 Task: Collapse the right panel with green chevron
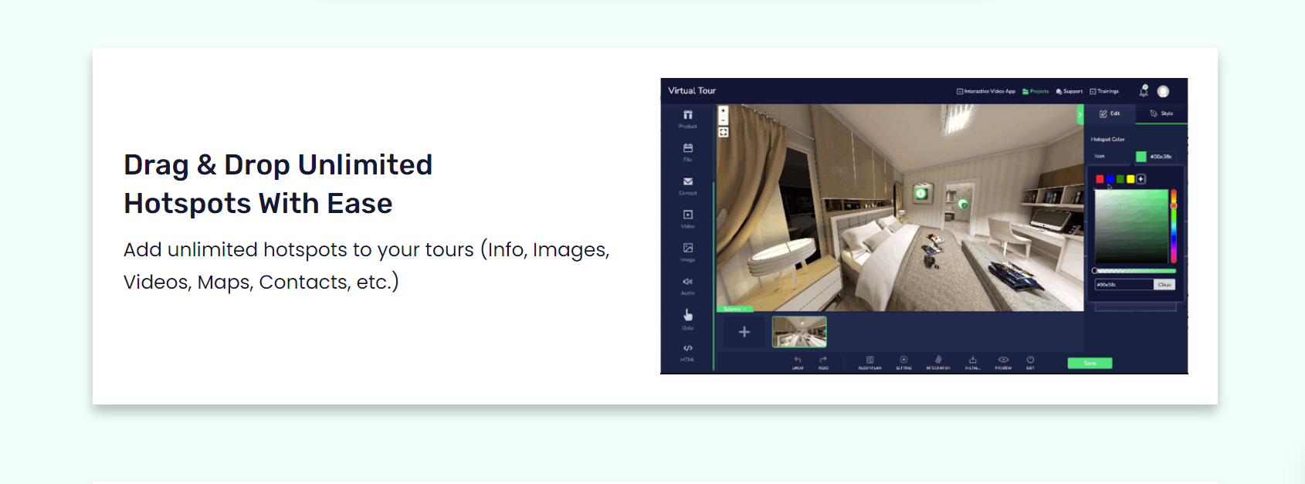click(1080, 115)
